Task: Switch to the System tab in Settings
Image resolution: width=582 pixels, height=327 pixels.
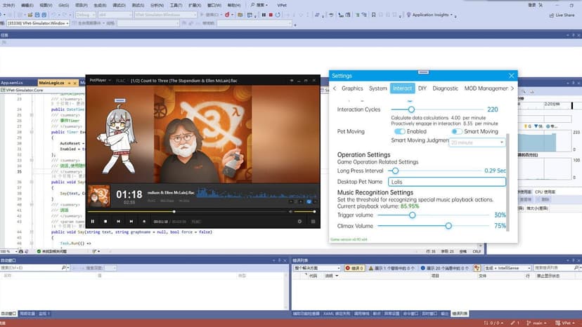Action: click(378, 88)
